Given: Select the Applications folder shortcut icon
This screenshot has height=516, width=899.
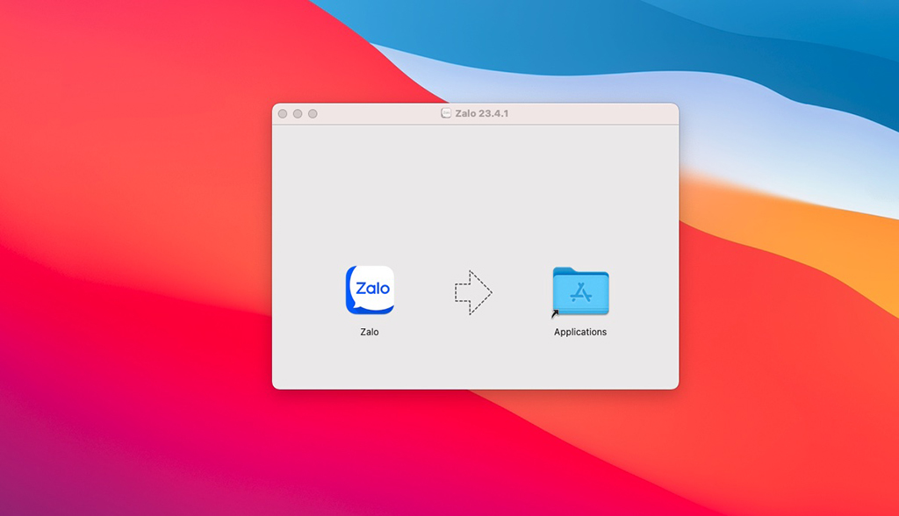Looking at the screenshot, I should click(580, 291).
